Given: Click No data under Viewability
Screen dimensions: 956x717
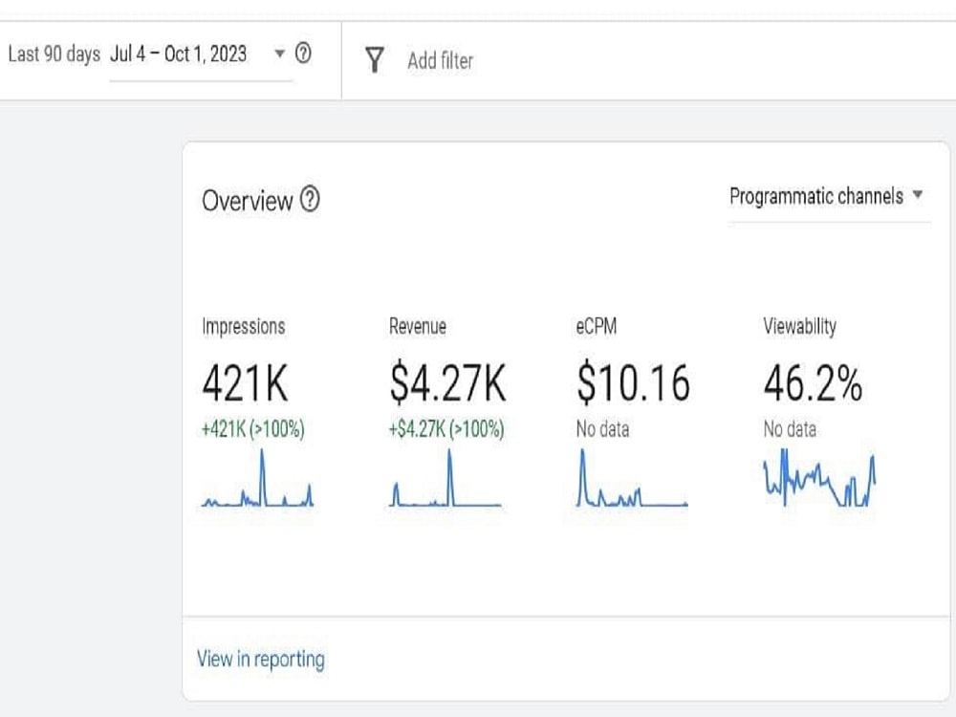Looking at the screenshot, I should coord(790,429).
